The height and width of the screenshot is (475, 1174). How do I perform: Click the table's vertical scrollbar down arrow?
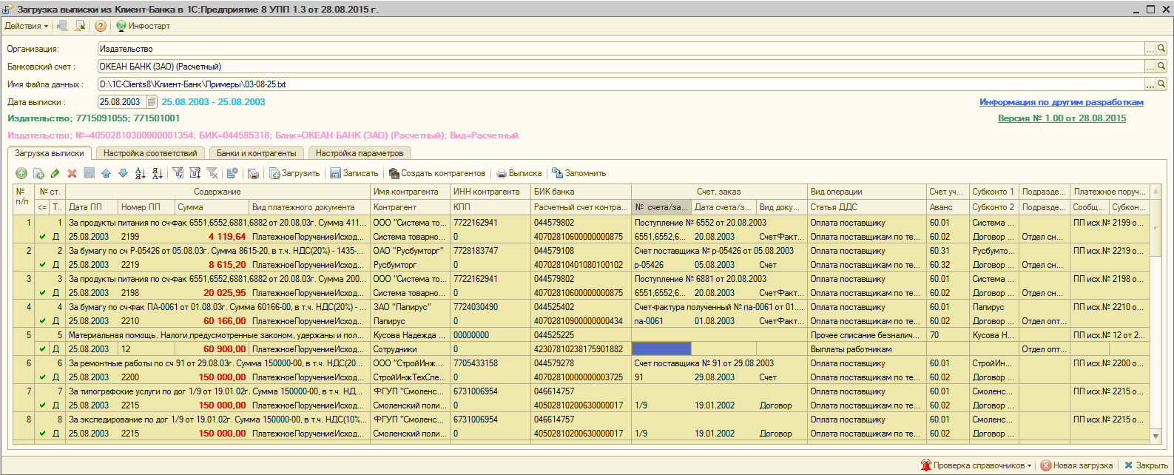[x=1156, y=437]
